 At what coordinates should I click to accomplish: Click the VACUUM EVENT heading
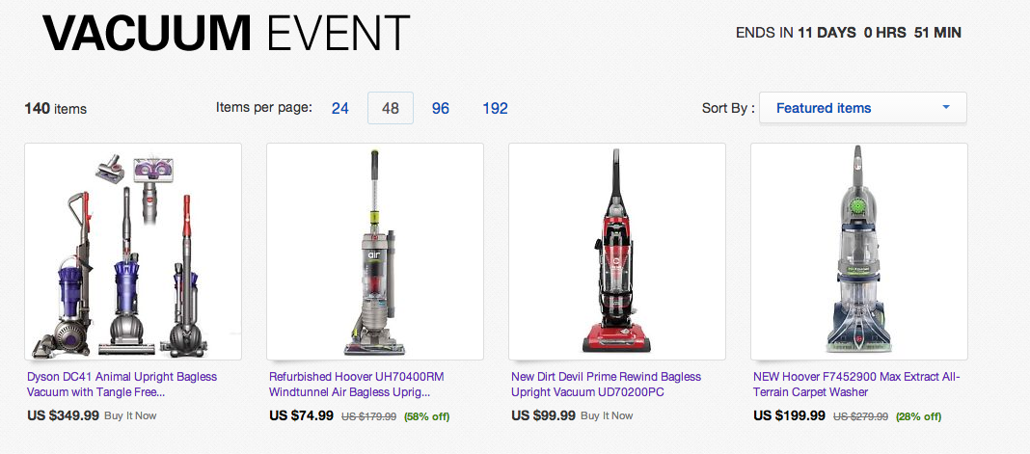[226, 33]
